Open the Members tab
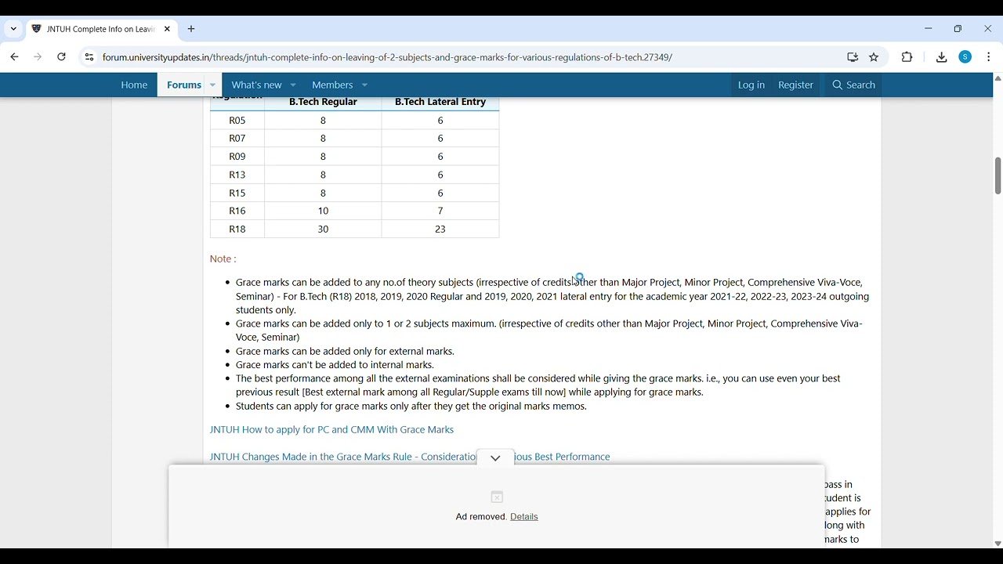The image size is (1003, 564). (x=332, y=85)
